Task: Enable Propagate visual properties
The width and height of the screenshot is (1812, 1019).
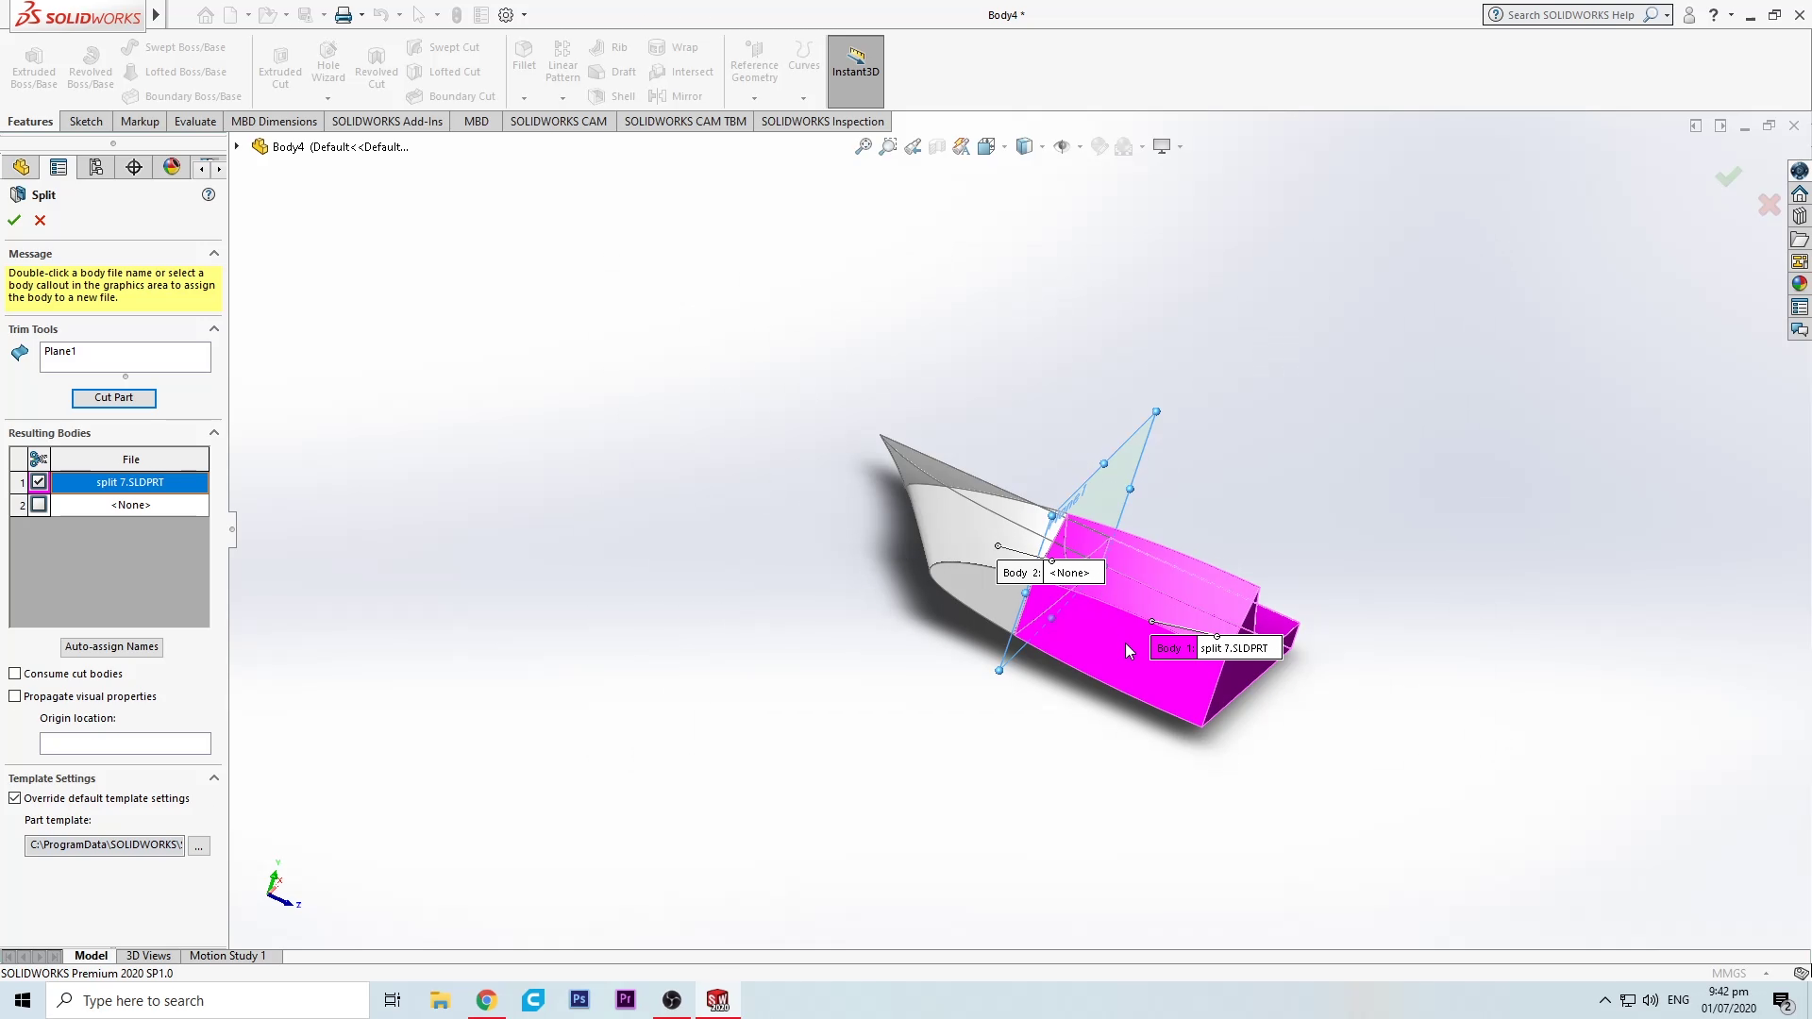Action: [15, 696]
